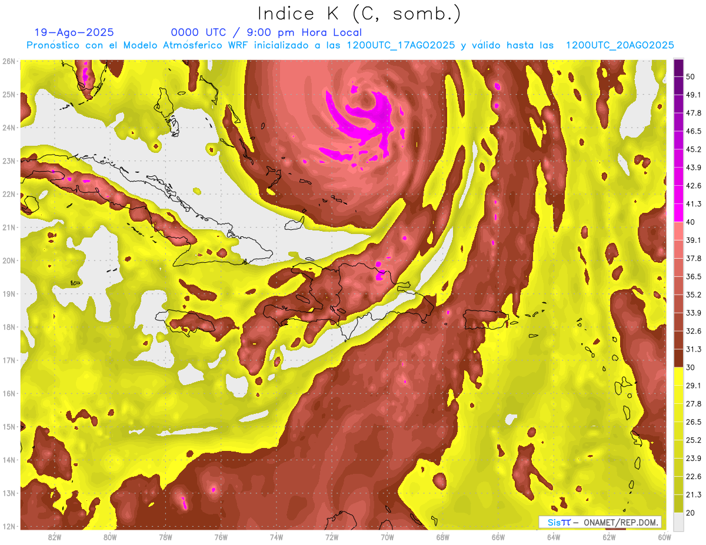
Task: Click the '21.3' color scale value
Action: pos(693,494)
